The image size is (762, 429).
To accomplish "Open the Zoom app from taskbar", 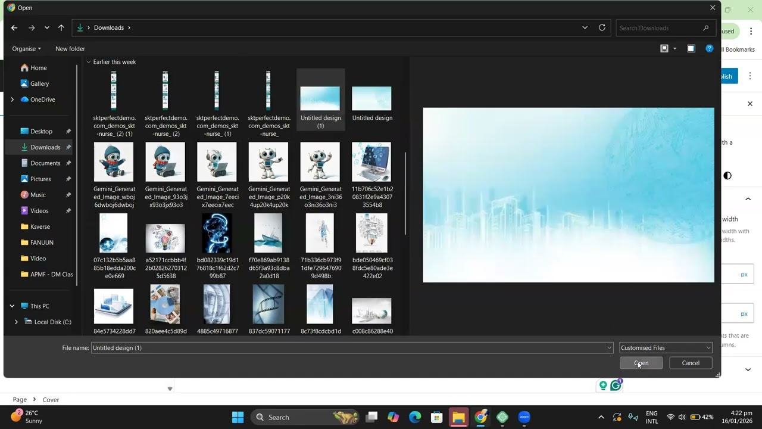I will tap(524, 417).
